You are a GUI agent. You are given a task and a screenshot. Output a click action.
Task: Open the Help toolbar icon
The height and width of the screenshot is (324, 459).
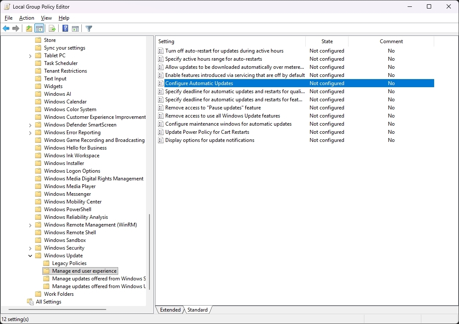tap(65, 28)
